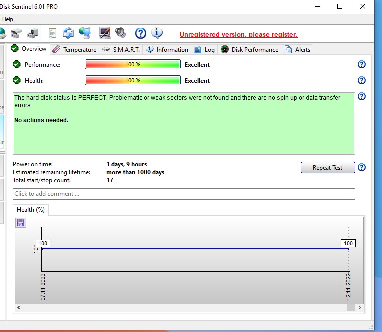Open the monitor with screwdriver configuration icon
The width and height of the screenshot is (382, 332).
(105, 33)
